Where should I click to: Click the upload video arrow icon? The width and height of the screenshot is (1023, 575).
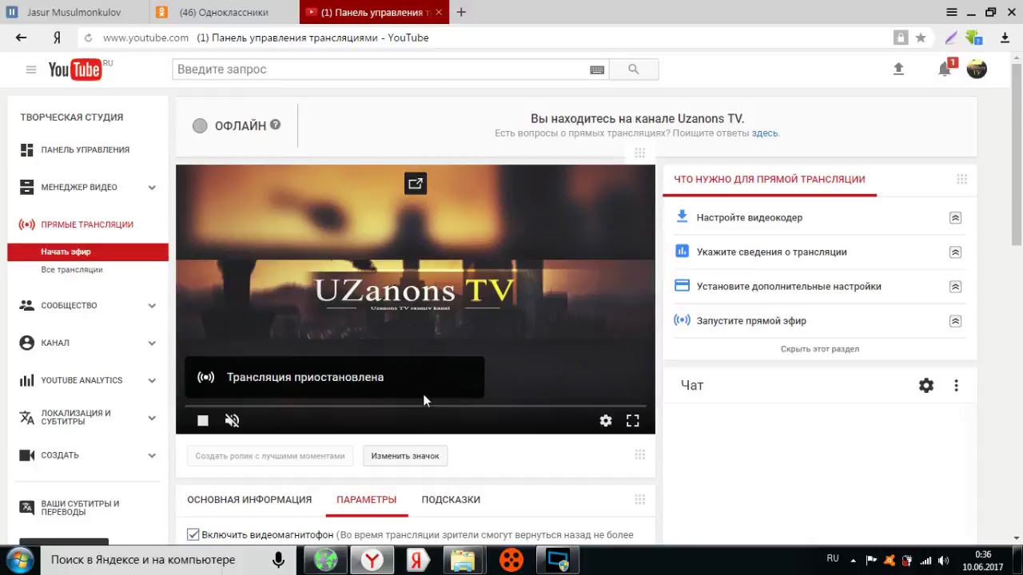898,69
